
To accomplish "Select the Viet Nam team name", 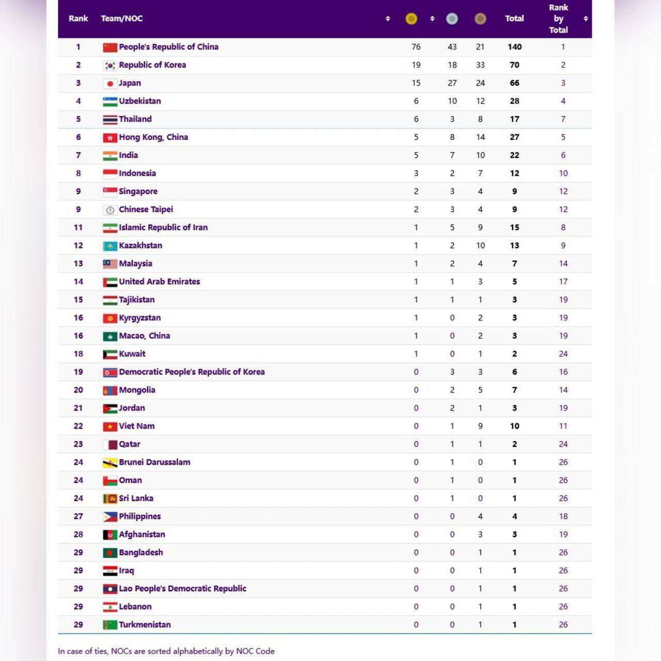I will pyautogui.click(x=137, y=426).
